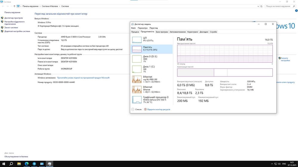Open remote connection settings link
This screenshot has height=167, width=298.
coord(14,23)
